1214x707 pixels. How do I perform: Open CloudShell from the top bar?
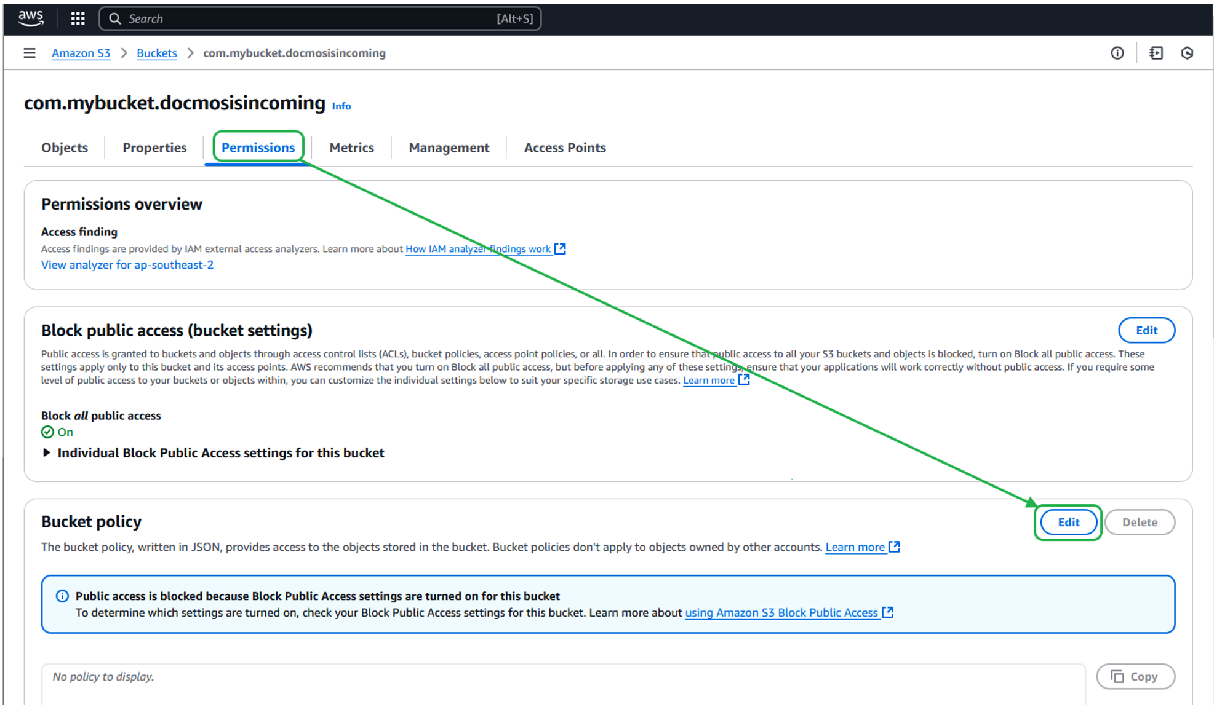pos(1188,53)
